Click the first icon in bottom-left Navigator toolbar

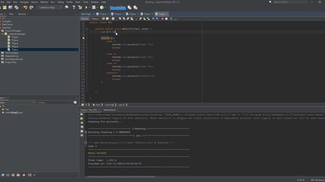(x=3, y=175)
